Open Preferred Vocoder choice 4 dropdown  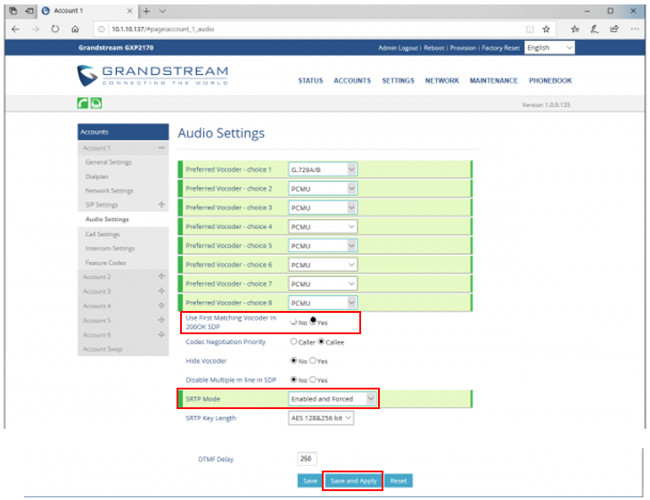[323, 226]
